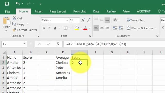The image size is (165, 93).
Task: Toggle Bottom Align vertical alignment
Action: 107,20
